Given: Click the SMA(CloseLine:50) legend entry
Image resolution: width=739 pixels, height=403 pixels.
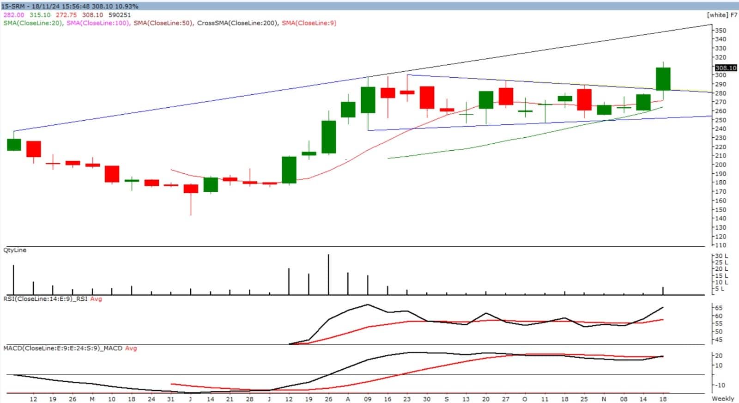Looking at the screenshot, I should pyautogui.click(x=163, y=23).
